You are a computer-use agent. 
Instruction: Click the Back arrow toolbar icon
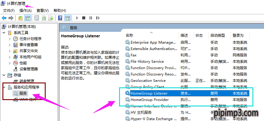(x=4, y=18)
